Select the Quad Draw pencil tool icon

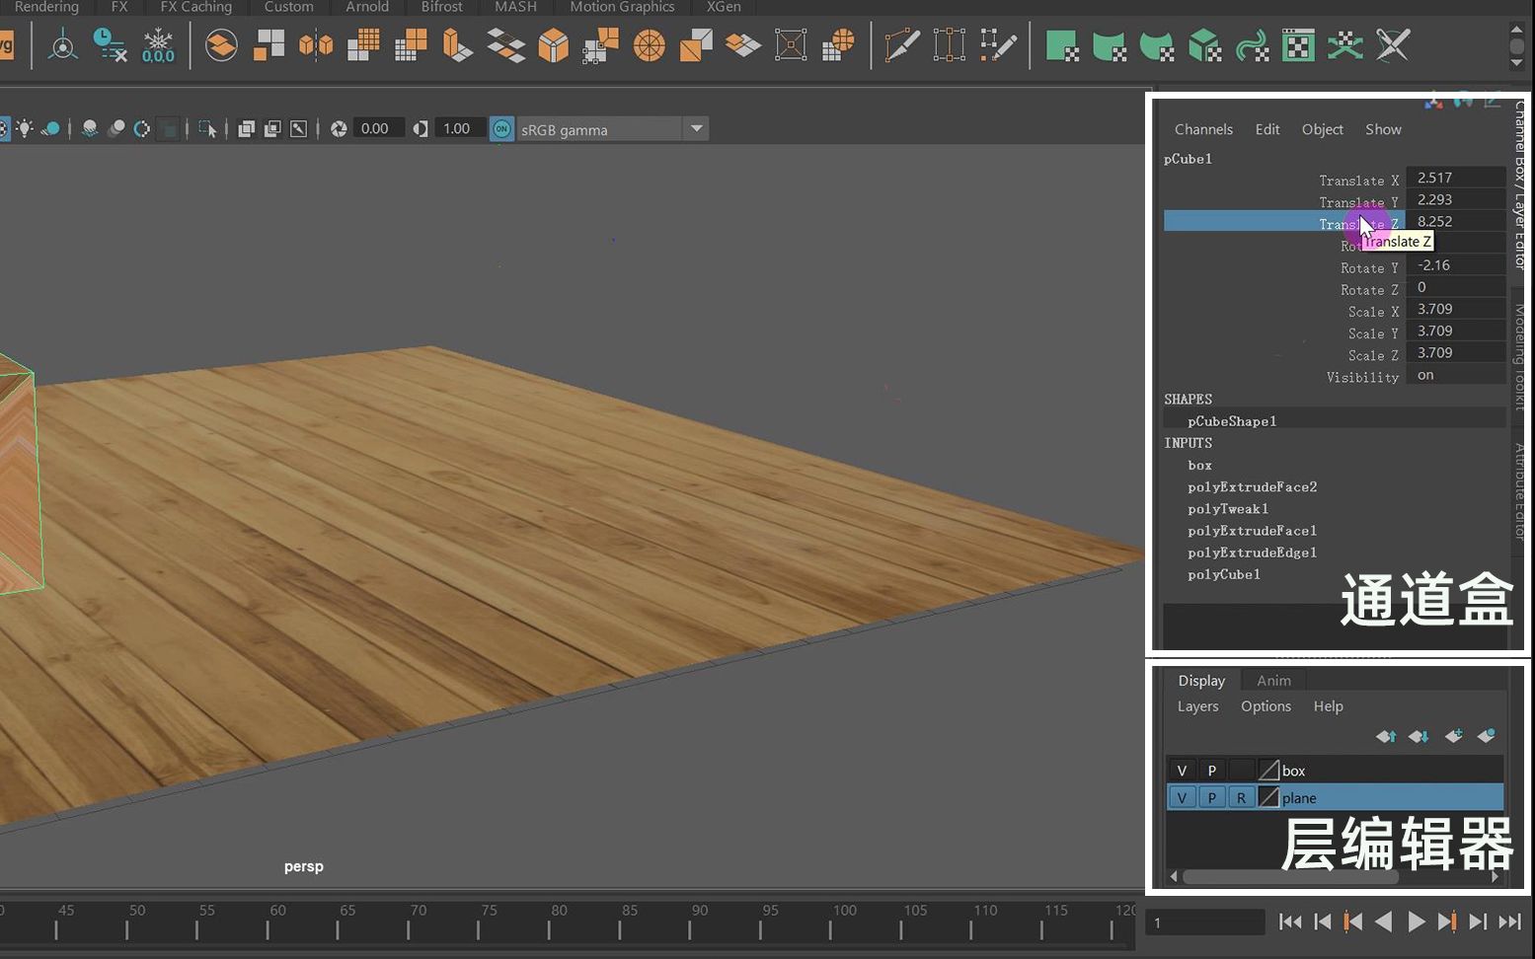coord(998,45)
